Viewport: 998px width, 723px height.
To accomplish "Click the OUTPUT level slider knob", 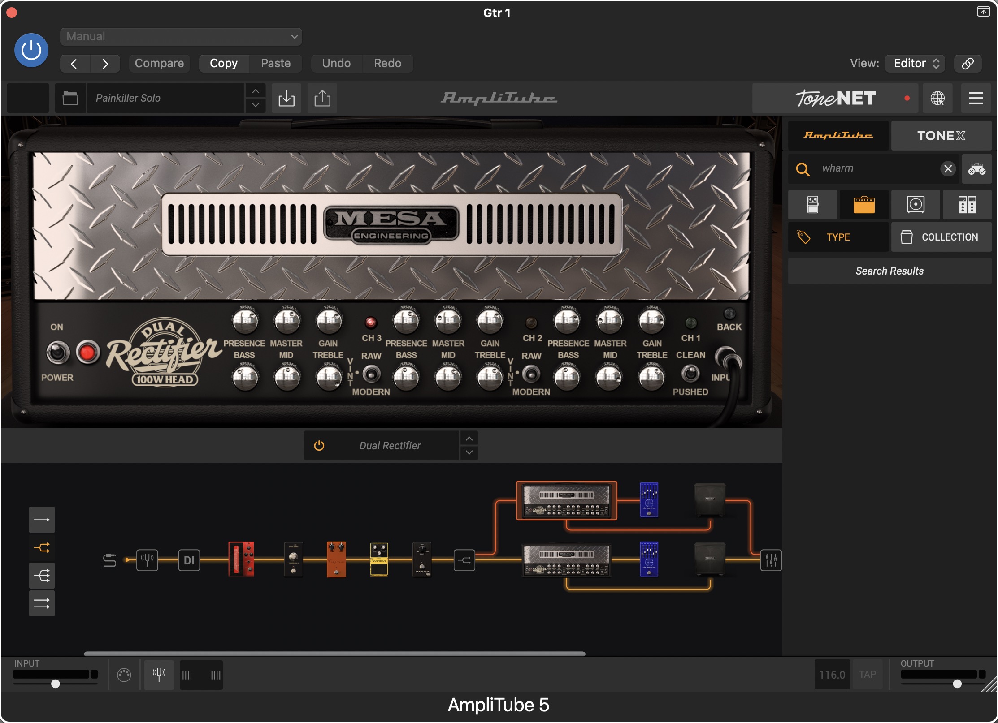I will tap(957, 684).
